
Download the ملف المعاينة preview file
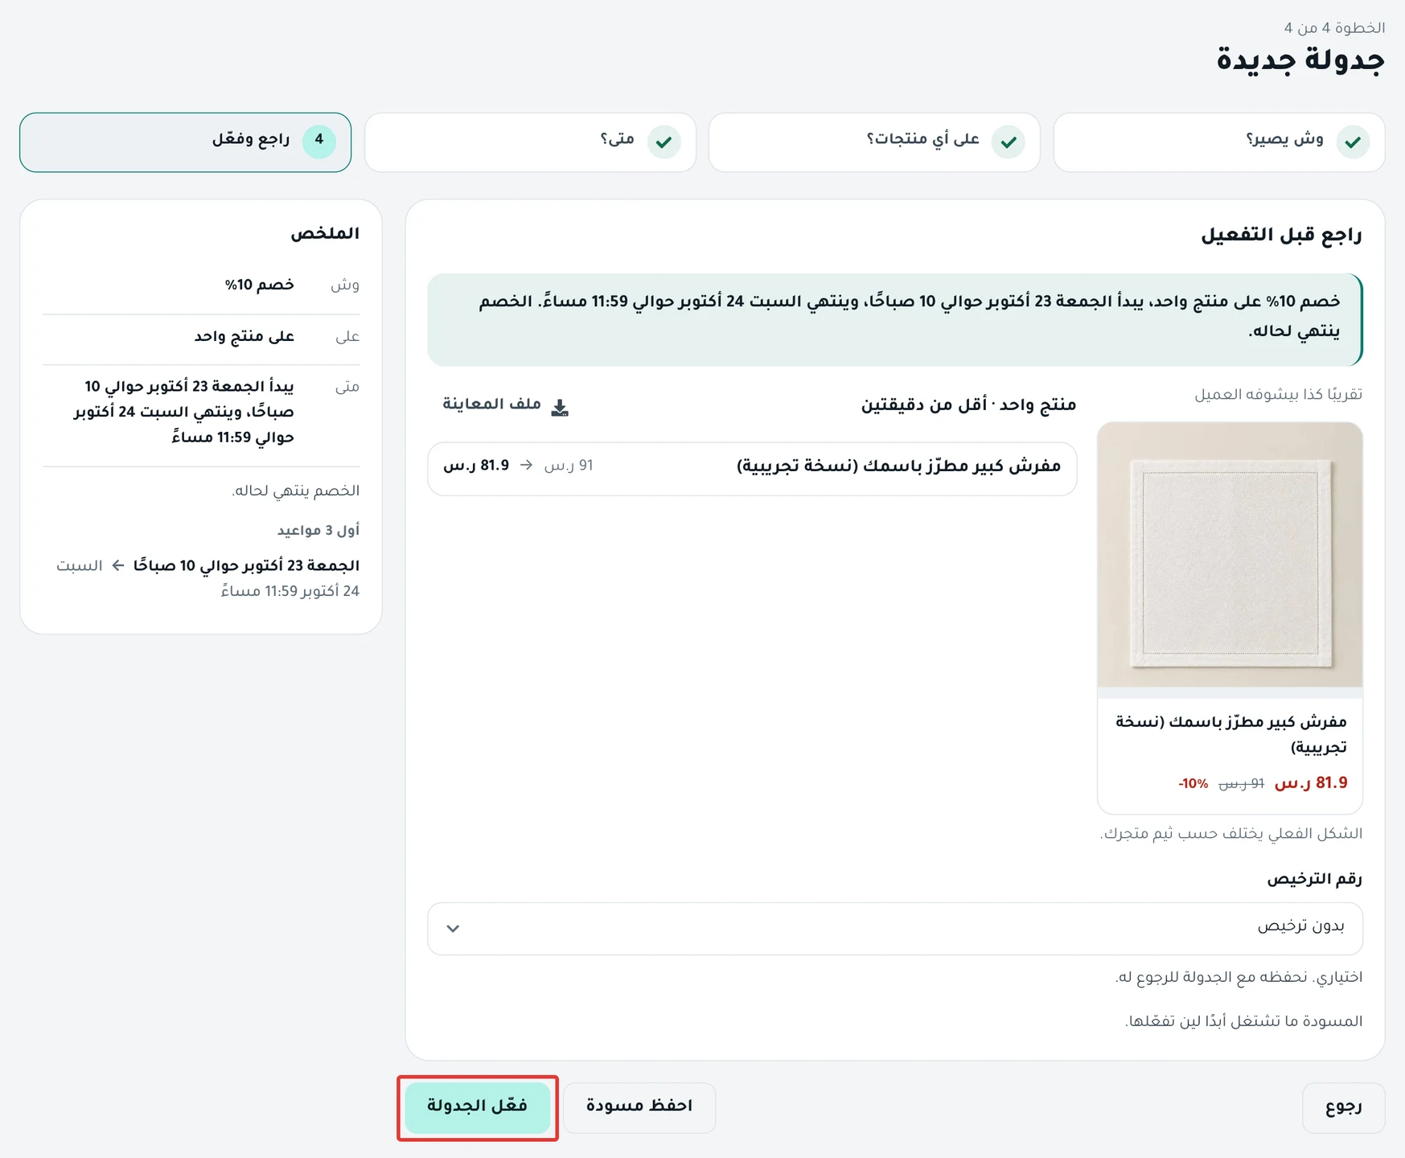click(x=506, y=405)
